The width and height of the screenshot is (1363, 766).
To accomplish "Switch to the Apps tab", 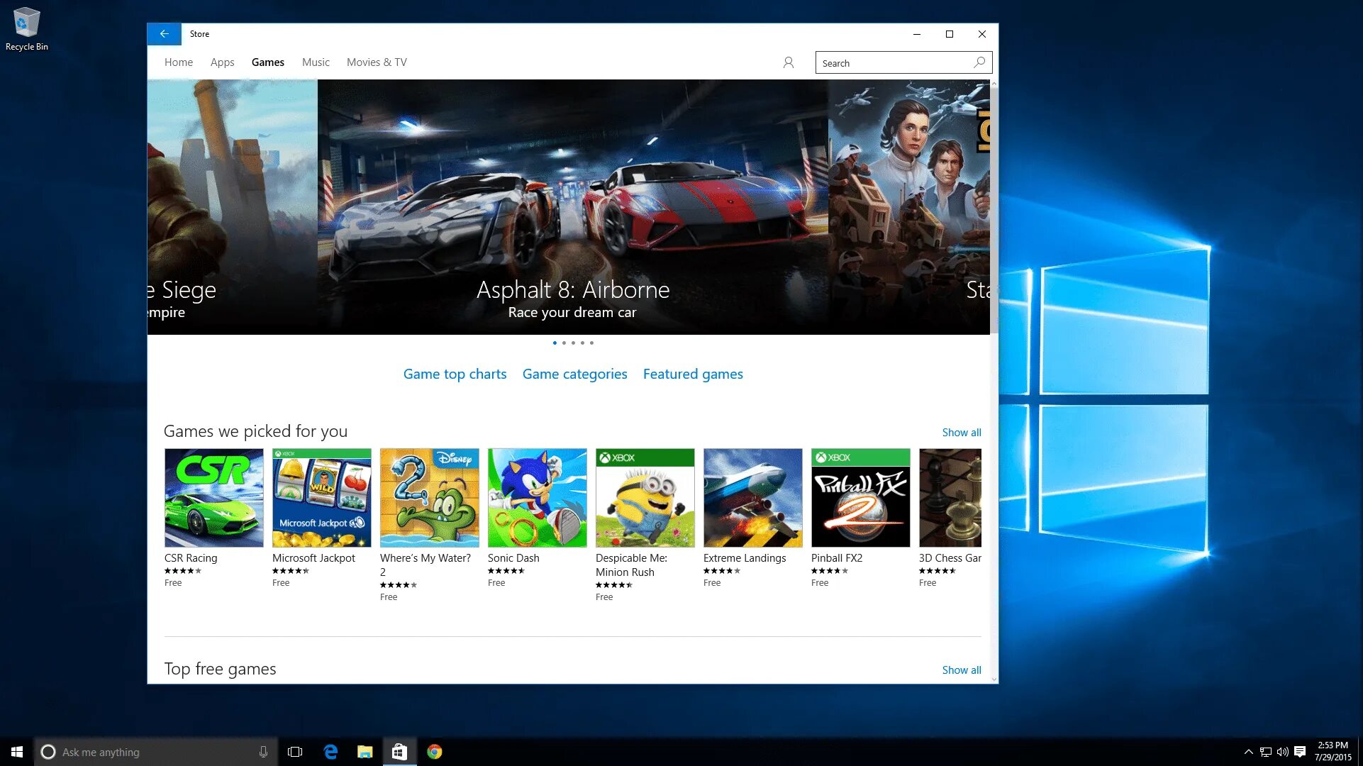I will click(x=222, y=62).
